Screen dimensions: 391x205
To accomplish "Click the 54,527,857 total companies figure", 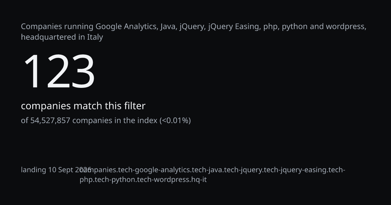I will pos(50,121).
